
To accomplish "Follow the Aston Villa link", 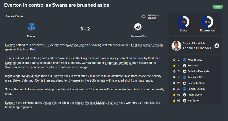I will tap(50, 103).
